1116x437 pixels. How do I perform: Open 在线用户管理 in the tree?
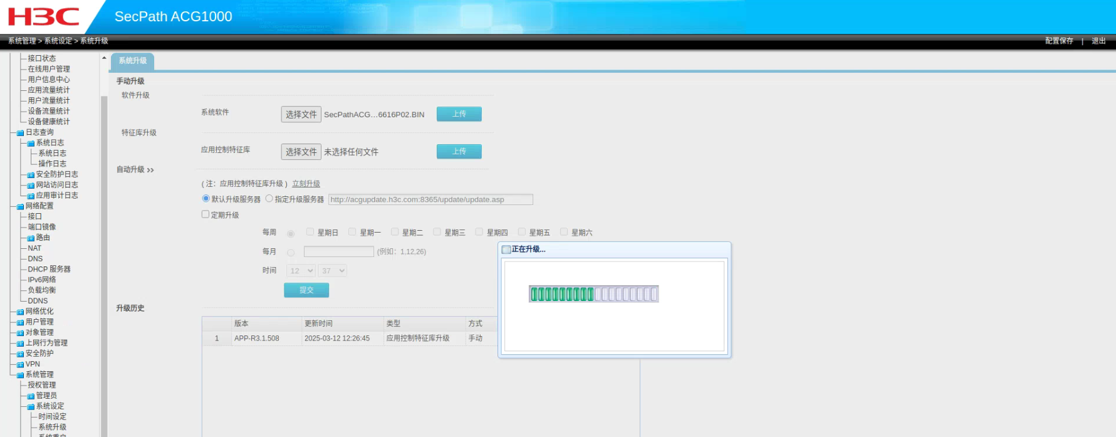point(49,69)
